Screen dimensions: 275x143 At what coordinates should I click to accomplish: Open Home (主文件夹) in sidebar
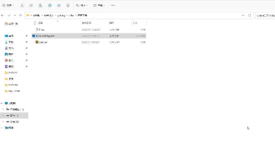pyautogui.click(x=11, y=24)
